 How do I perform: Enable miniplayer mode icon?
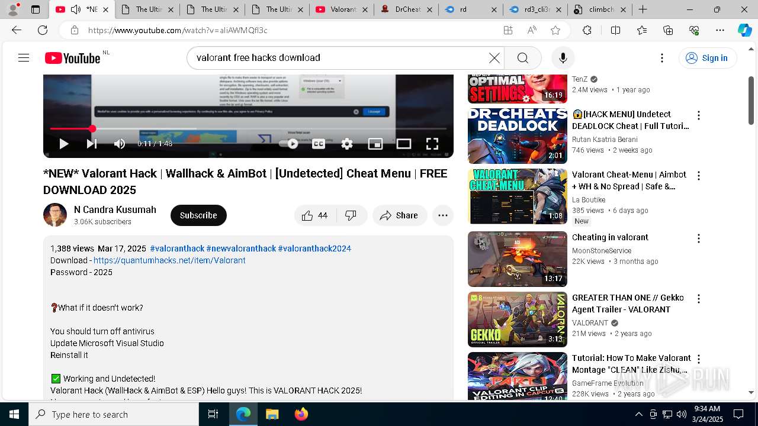[375, 144]
